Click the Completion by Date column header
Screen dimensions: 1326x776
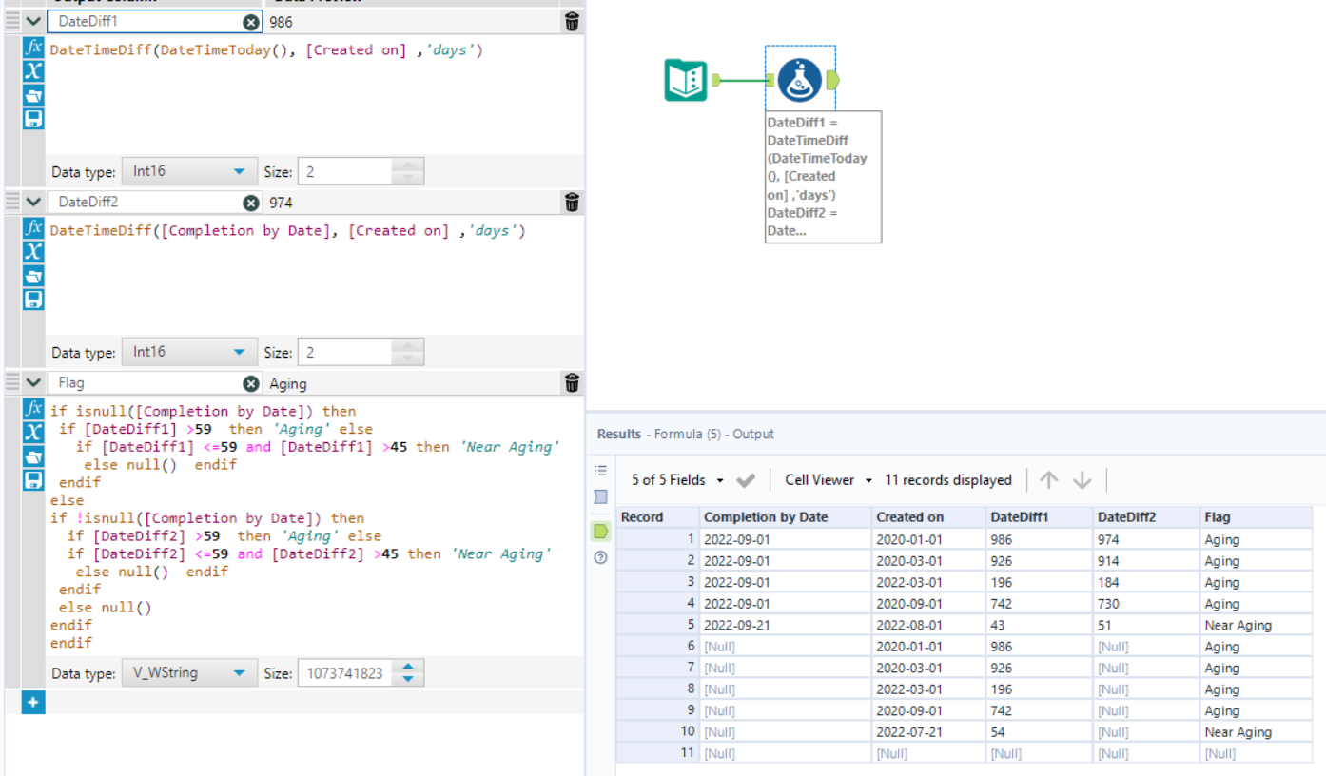tap(766, 517)
